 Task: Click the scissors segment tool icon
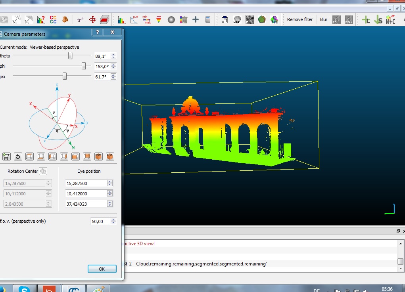(80, 19)
